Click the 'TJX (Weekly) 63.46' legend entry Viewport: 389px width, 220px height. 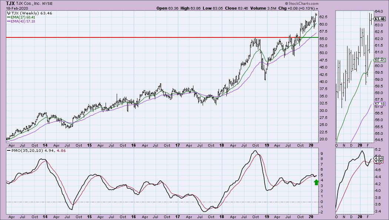31,13
